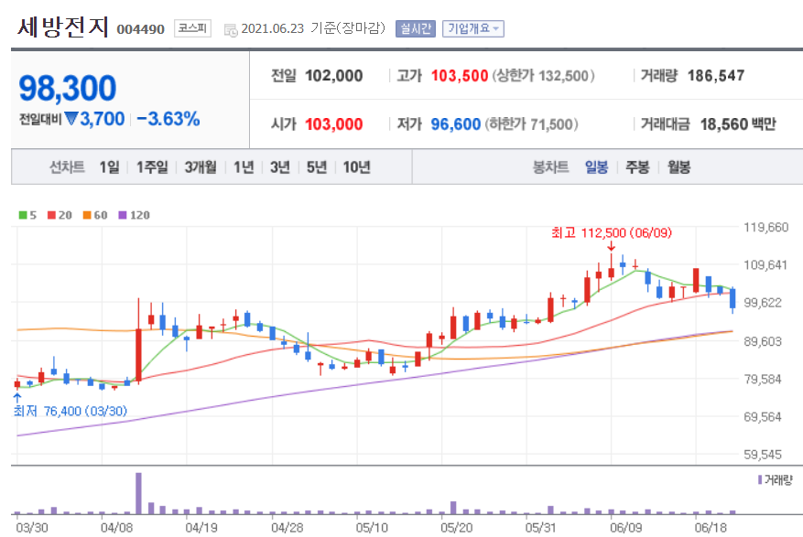This screenshot has height=537, width=803.
Task: Click the last blue candlestick on the chart
Action: [x=732, y=298]
